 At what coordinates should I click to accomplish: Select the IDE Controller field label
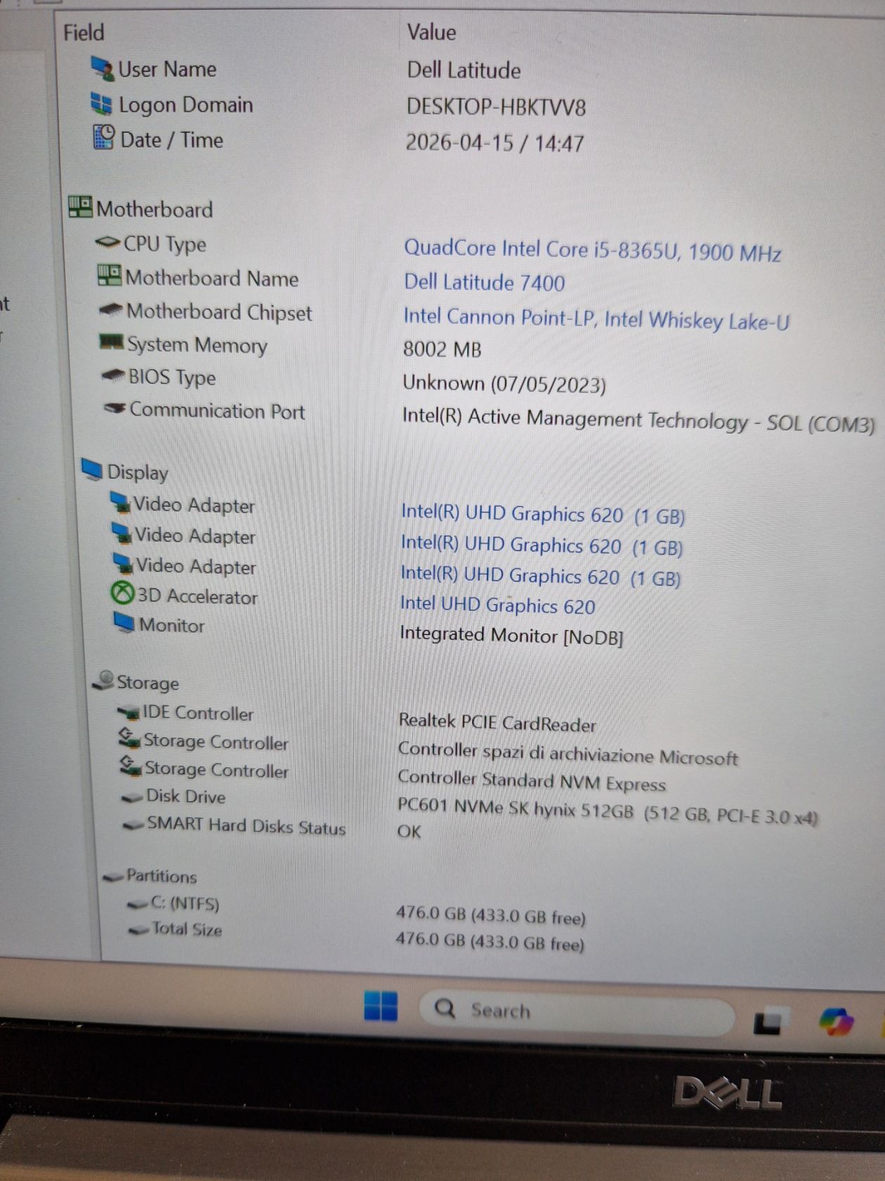[x=197, y=713]
